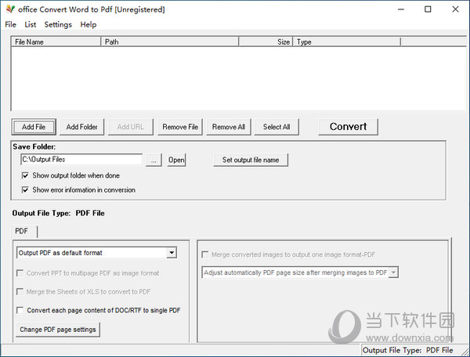Toggle Convert PPT to multipage PDF checkbox
This screenshot has width=470, height=357.
20,273
